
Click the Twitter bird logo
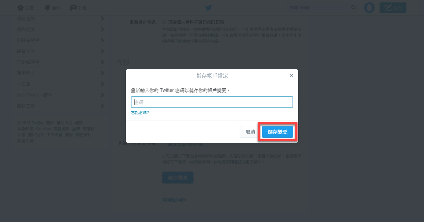208,7
